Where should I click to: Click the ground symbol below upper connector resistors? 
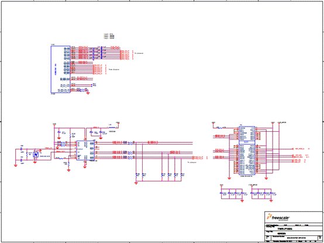click(x=88, y=93)
